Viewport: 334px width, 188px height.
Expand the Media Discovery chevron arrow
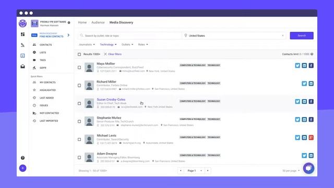(68, 35)
